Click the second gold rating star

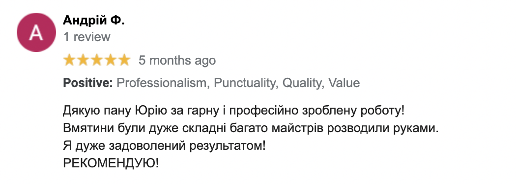tap(83, 60)
